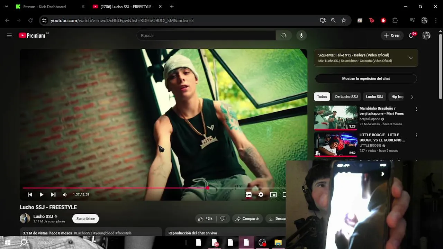Open Windows Start menu
443x249 pixels.
coord(8,242)
